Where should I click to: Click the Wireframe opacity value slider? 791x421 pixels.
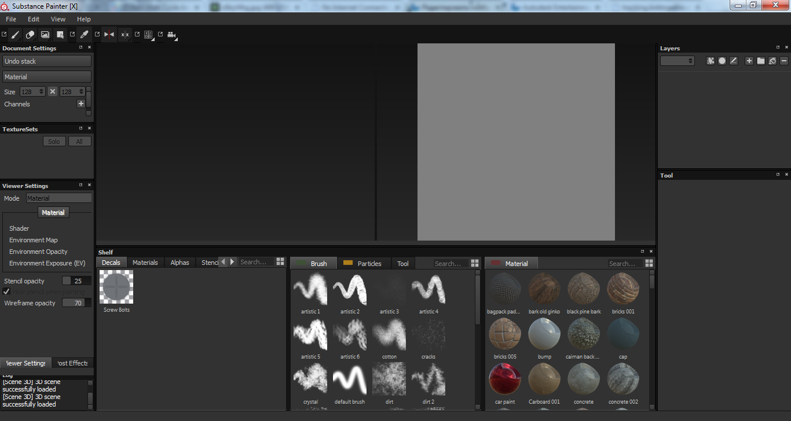76,303
